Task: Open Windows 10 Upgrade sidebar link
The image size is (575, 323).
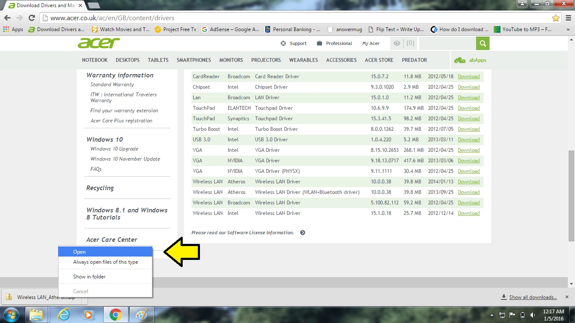Action: 114,149
